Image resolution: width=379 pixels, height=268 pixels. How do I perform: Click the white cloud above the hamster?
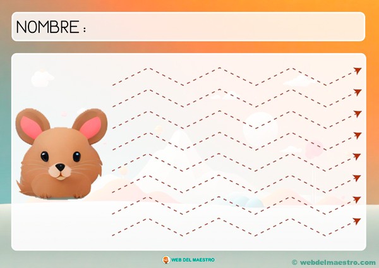[x=42, y=79]
